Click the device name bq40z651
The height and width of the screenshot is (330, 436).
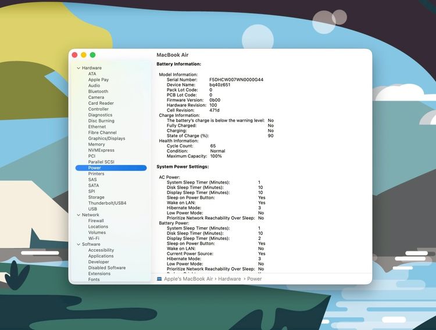[220, 85]
